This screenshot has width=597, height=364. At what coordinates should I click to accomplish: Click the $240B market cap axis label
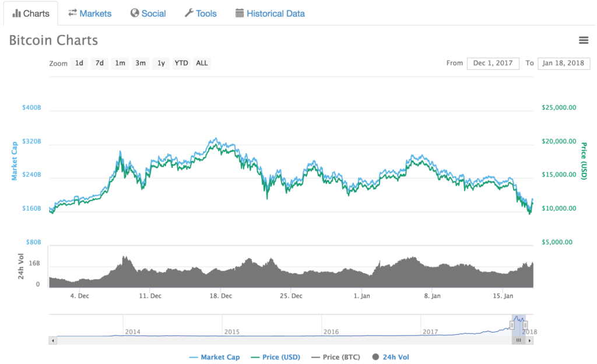click(x=31, y=175)
